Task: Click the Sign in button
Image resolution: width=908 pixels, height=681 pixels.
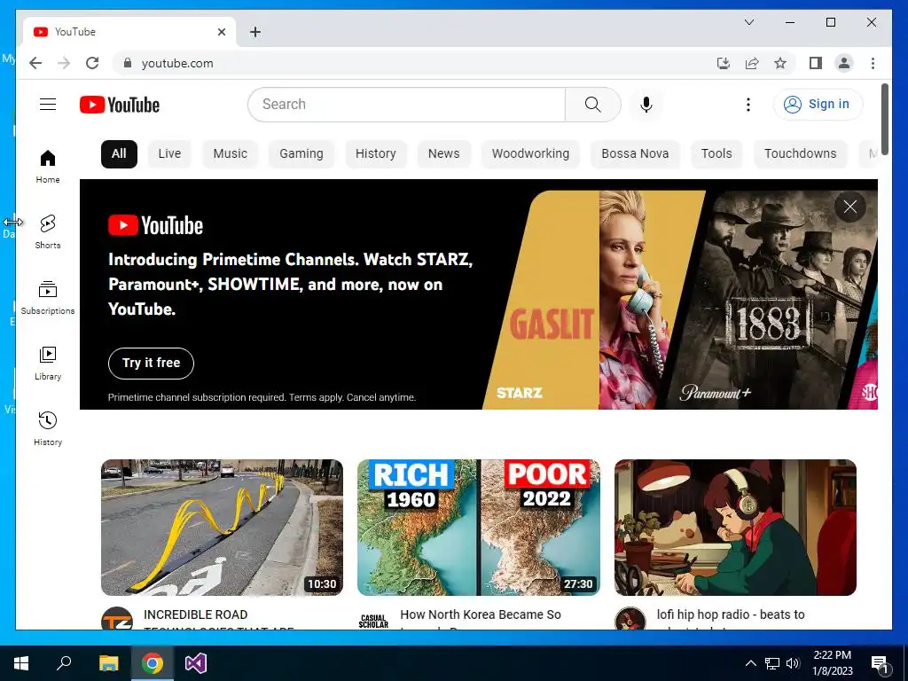Action: pos(818,105)
